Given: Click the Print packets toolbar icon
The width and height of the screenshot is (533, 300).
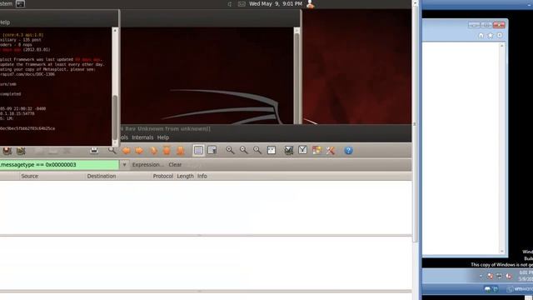Looking at the screenshot, I should point(94,150).
